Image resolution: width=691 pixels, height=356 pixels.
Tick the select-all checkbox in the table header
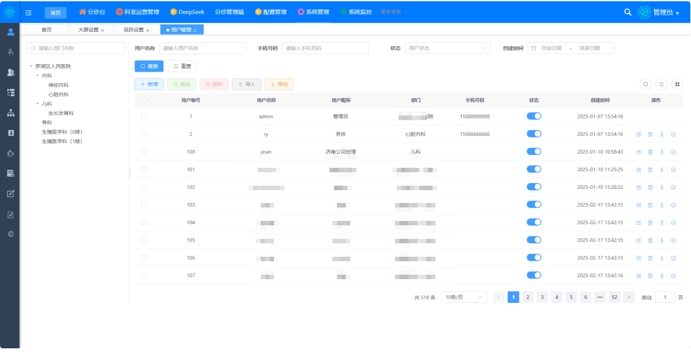click(143, 100)
